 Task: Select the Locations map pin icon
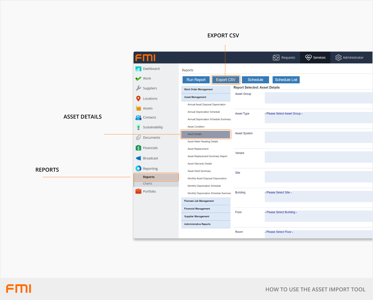138,99
